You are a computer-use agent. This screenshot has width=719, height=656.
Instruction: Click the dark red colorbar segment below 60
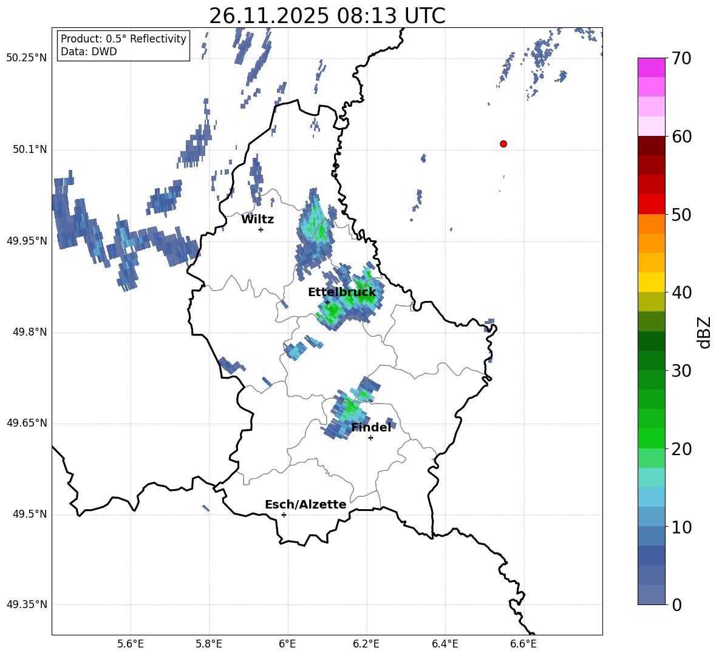click(x=651, y=146)
